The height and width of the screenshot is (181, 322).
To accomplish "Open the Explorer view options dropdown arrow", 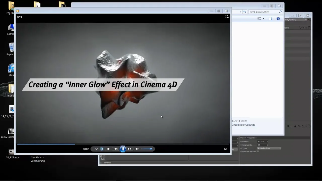I will tap(263, 19).
